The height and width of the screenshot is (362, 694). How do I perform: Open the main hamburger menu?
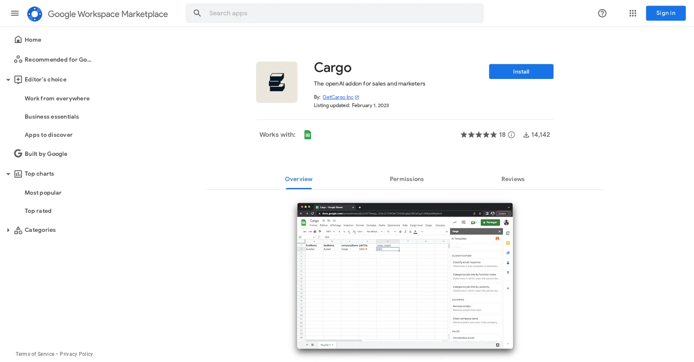pos(15,13)
